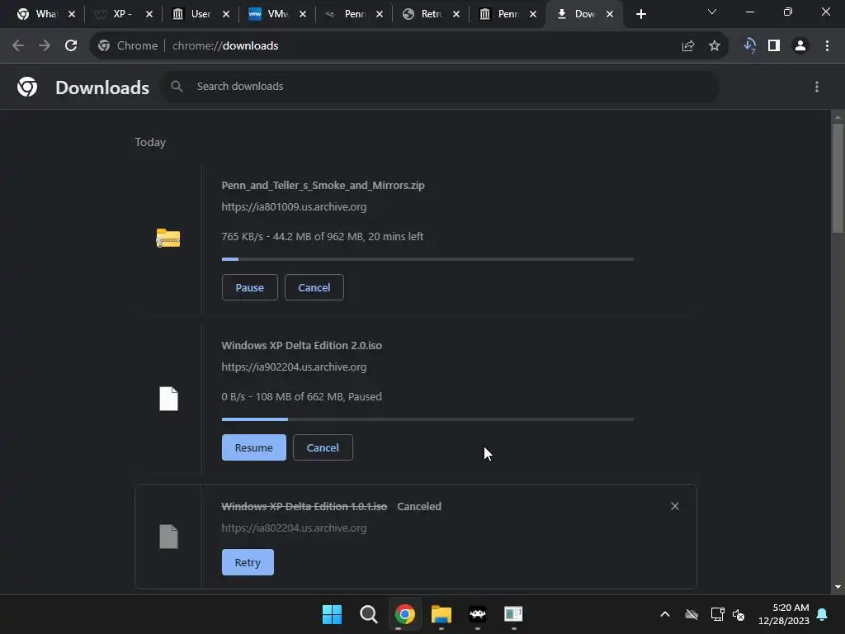This screenshot has width=845, height=634.
Task: Click the chrome://downloads address bar
Action: tap(408, 46)
